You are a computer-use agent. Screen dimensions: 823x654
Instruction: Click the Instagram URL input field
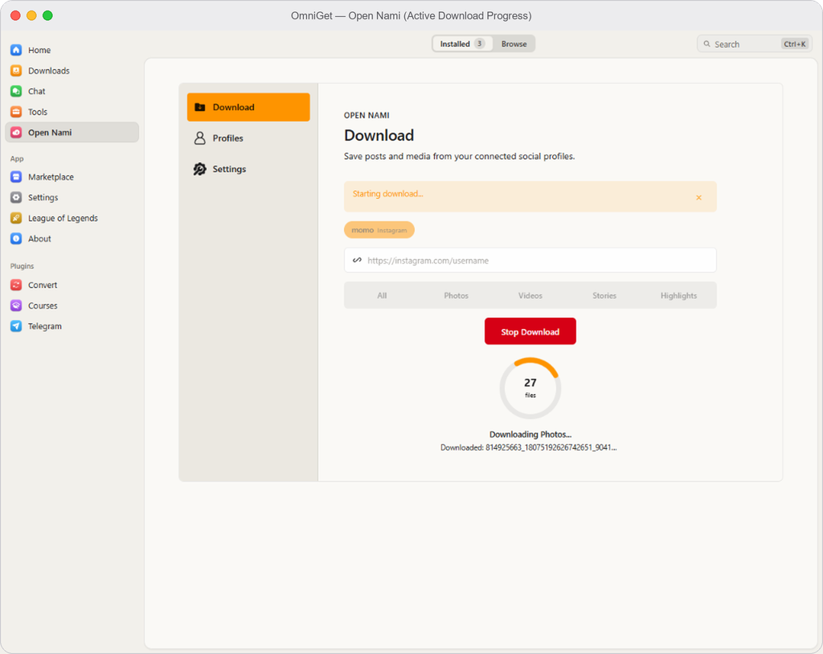[x=530, y=260]
